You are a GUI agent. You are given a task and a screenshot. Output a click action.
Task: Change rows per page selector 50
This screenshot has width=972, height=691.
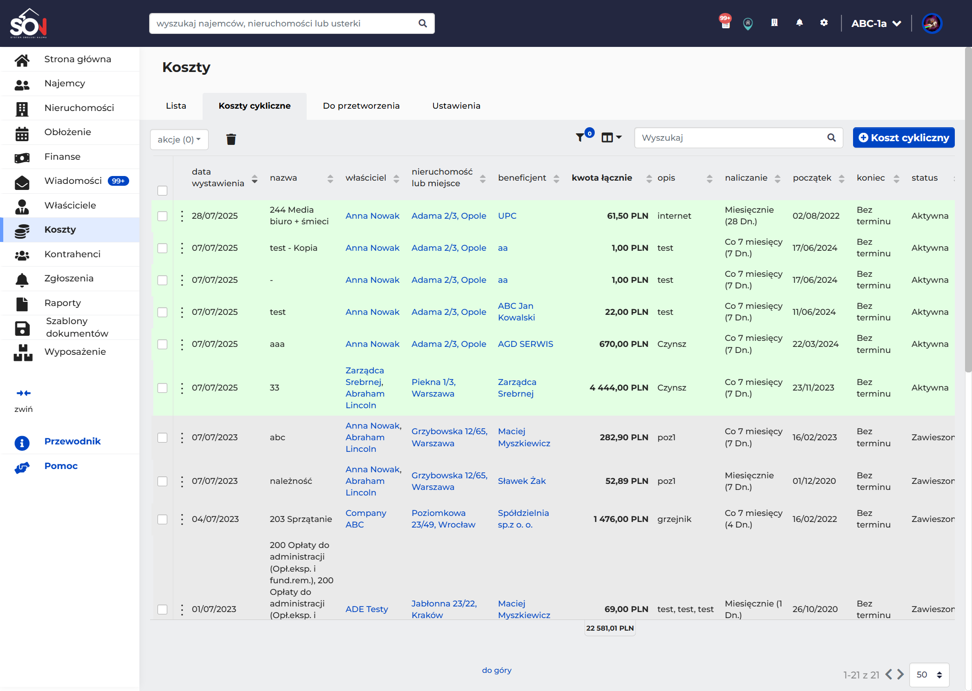coord(929,675)
